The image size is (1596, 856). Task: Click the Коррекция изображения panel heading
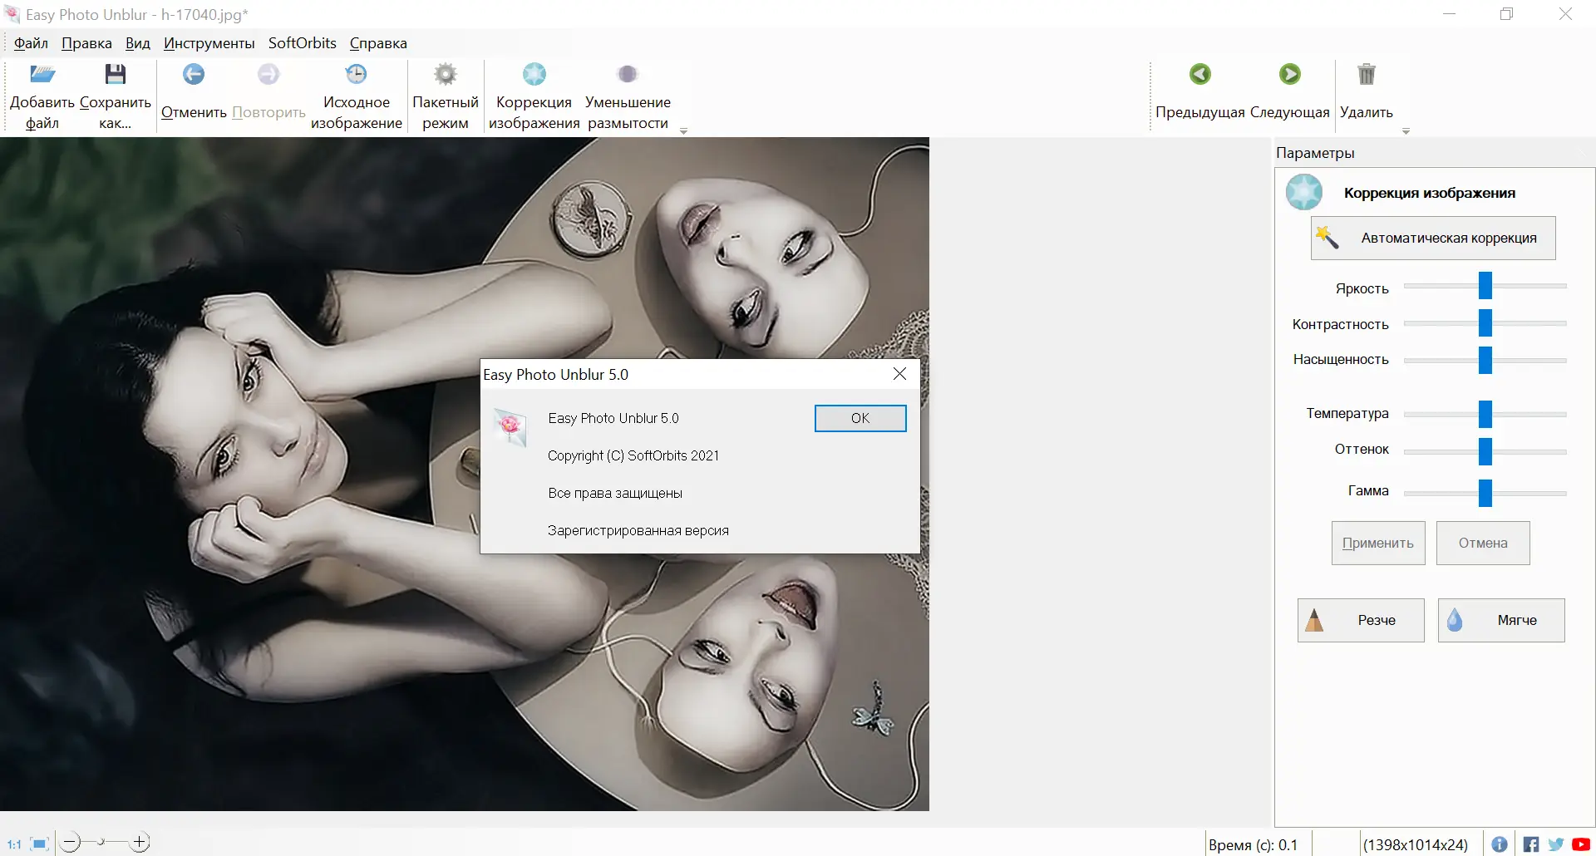(x=1430, y=193)
